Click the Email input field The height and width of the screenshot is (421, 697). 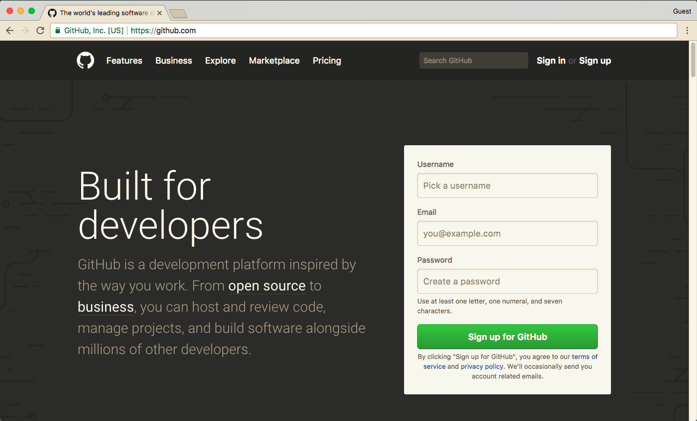[507, 233]
